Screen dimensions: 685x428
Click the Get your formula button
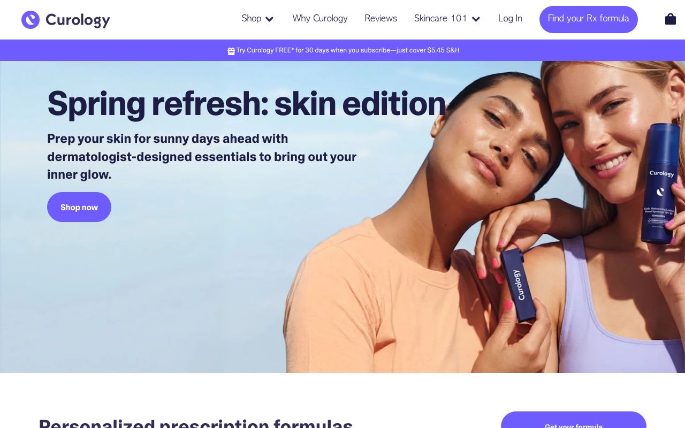pyautogui.click(x=574, y=420)
